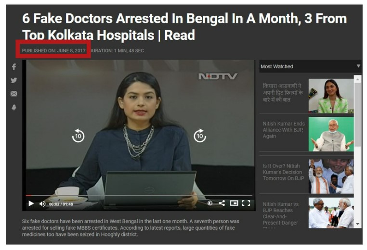
Task: Mute the video volume
Action: click(x=42, y=204)
